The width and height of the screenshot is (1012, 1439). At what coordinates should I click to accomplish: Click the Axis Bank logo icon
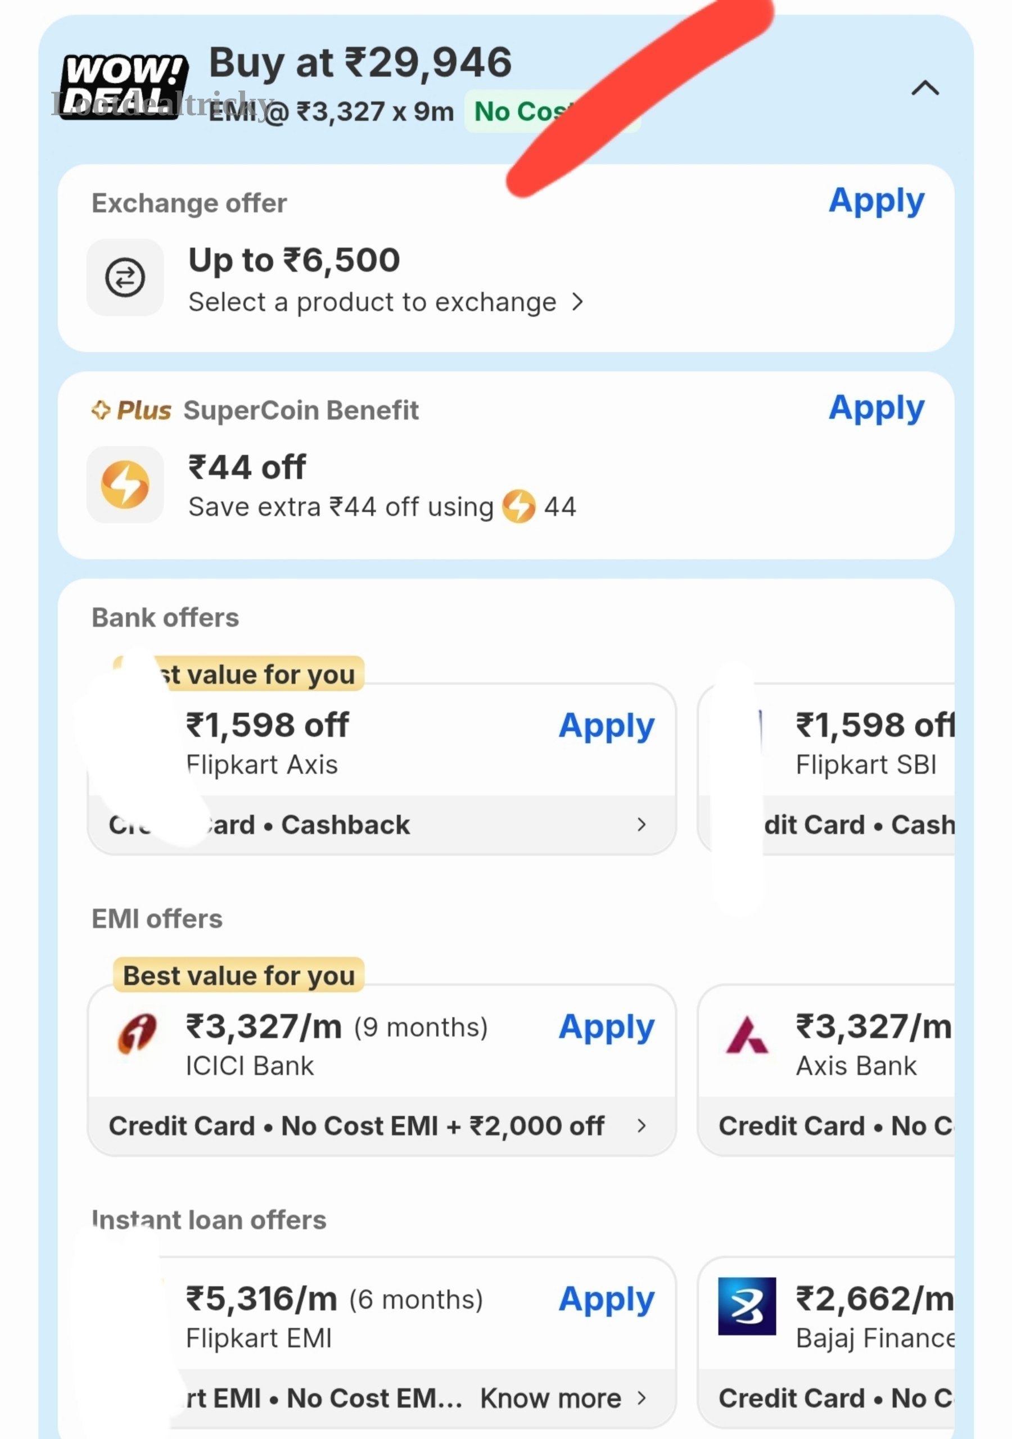(x=746, y=1035)
